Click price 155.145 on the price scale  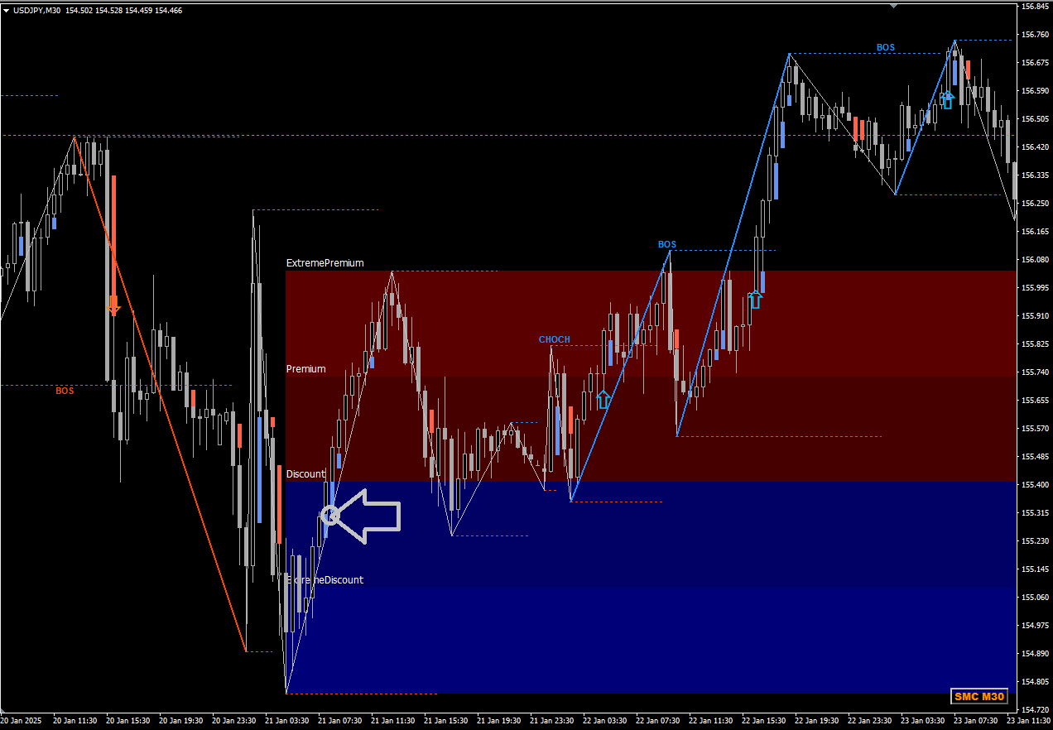pos(1035,569)
